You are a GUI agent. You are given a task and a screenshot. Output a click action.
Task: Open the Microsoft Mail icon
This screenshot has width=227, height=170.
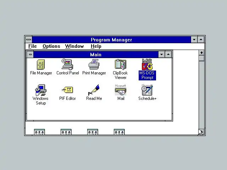121,90
